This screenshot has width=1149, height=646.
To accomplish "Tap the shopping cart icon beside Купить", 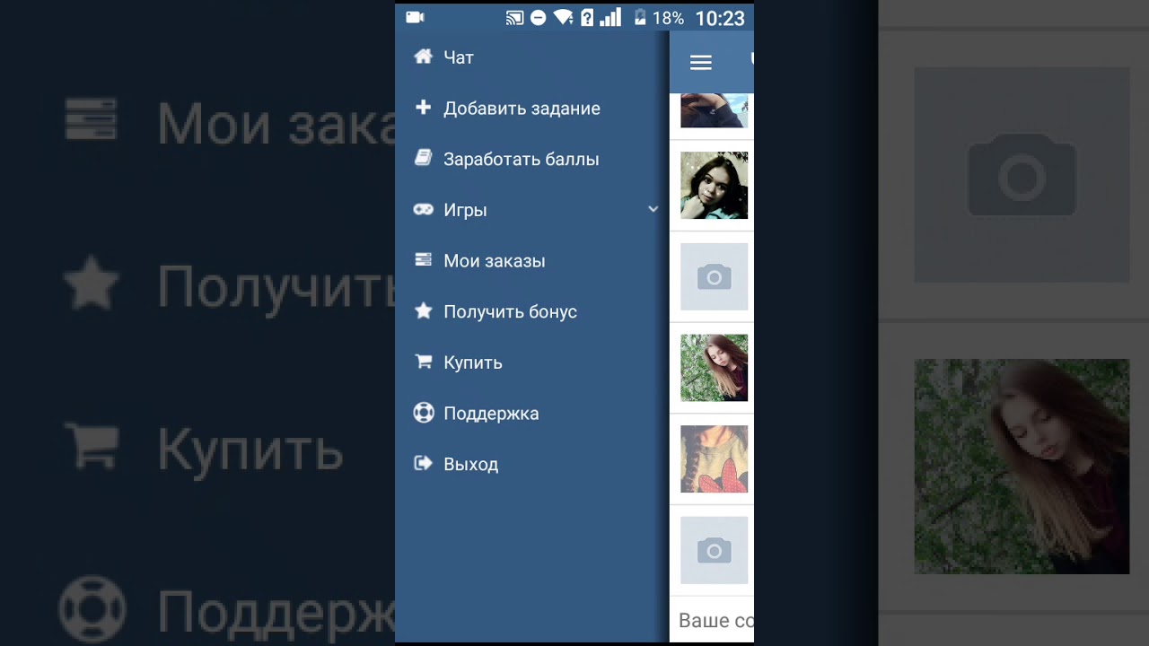I will 423,362.
